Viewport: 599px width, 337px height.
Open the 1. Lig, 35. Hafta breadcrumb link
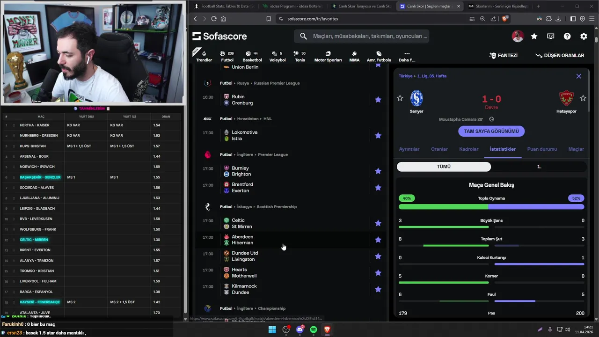tap(431, 76)
